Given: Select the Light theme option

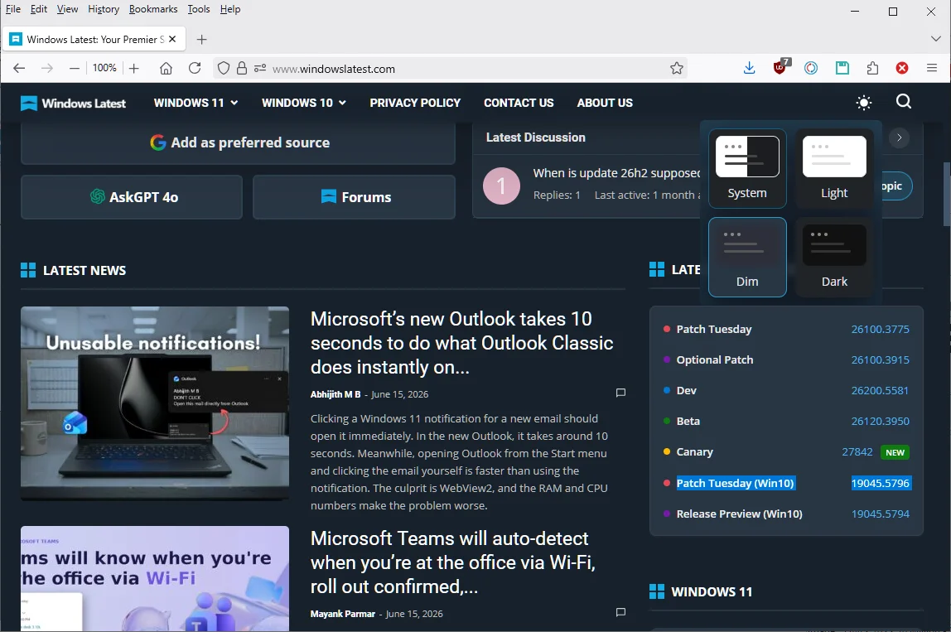Looking at the screenshot, I should [x=834, y=169].
